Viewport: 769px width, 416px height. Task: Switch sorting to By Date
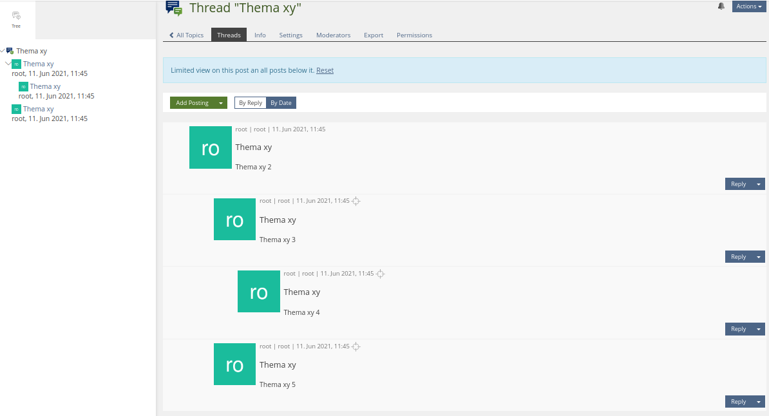pyautogui.click(x=281, y=103)
